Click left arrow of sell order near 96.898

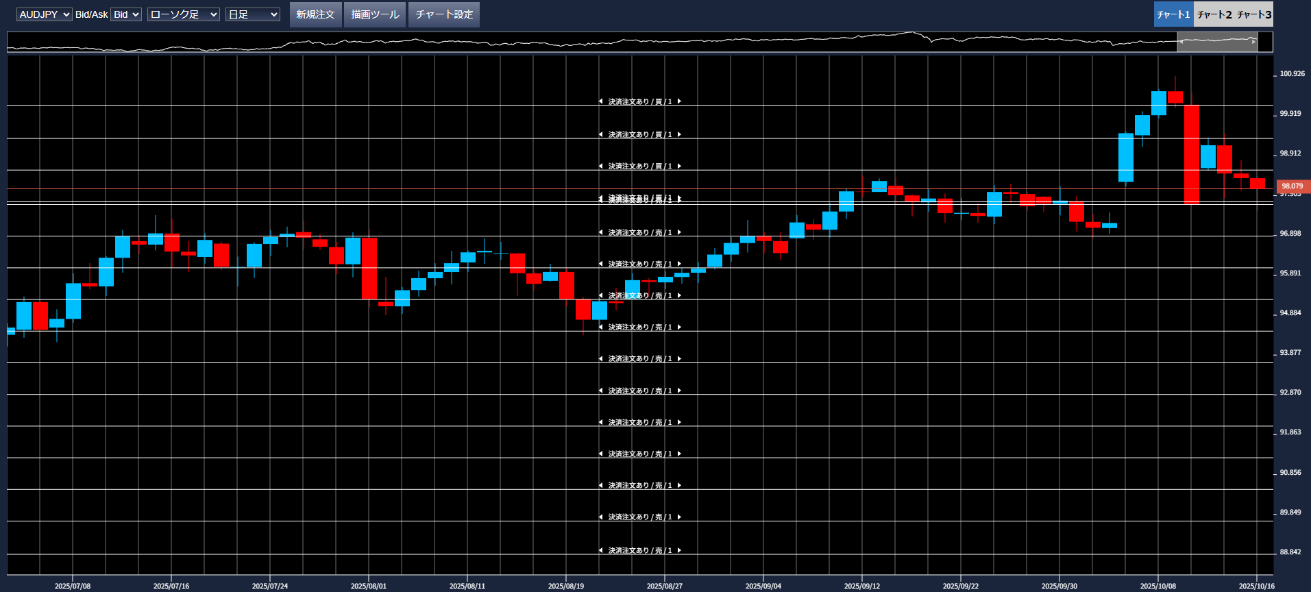601,232
